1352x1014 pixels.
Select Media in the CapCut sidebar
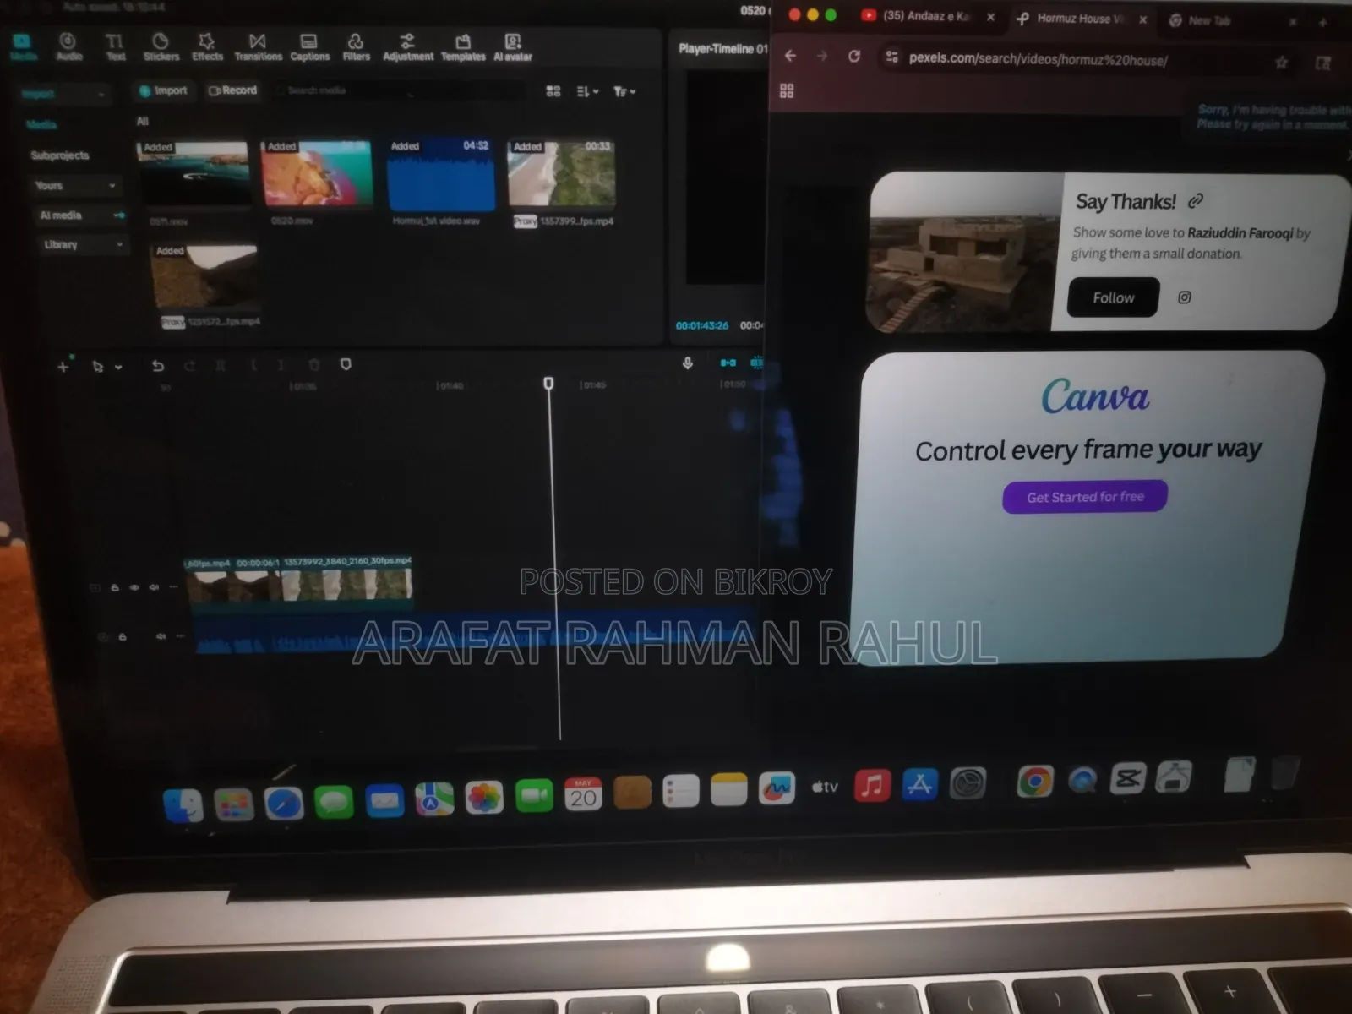[41, 124]
